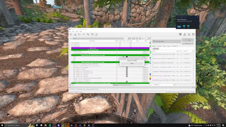Switch to the Archives tab
The width and height of the screenshot is (226, 127).
159,46
